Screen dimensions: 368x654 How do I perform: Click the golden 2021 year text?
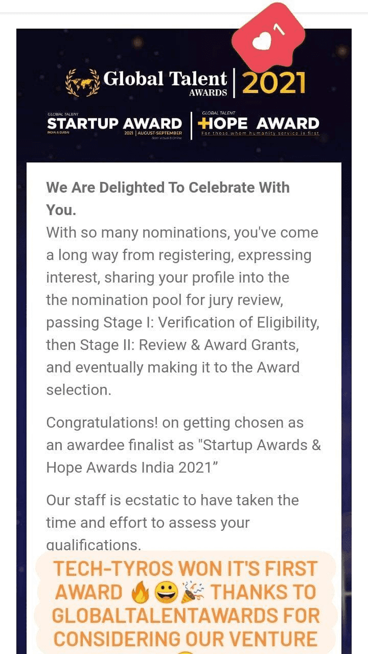coord(274,83)
